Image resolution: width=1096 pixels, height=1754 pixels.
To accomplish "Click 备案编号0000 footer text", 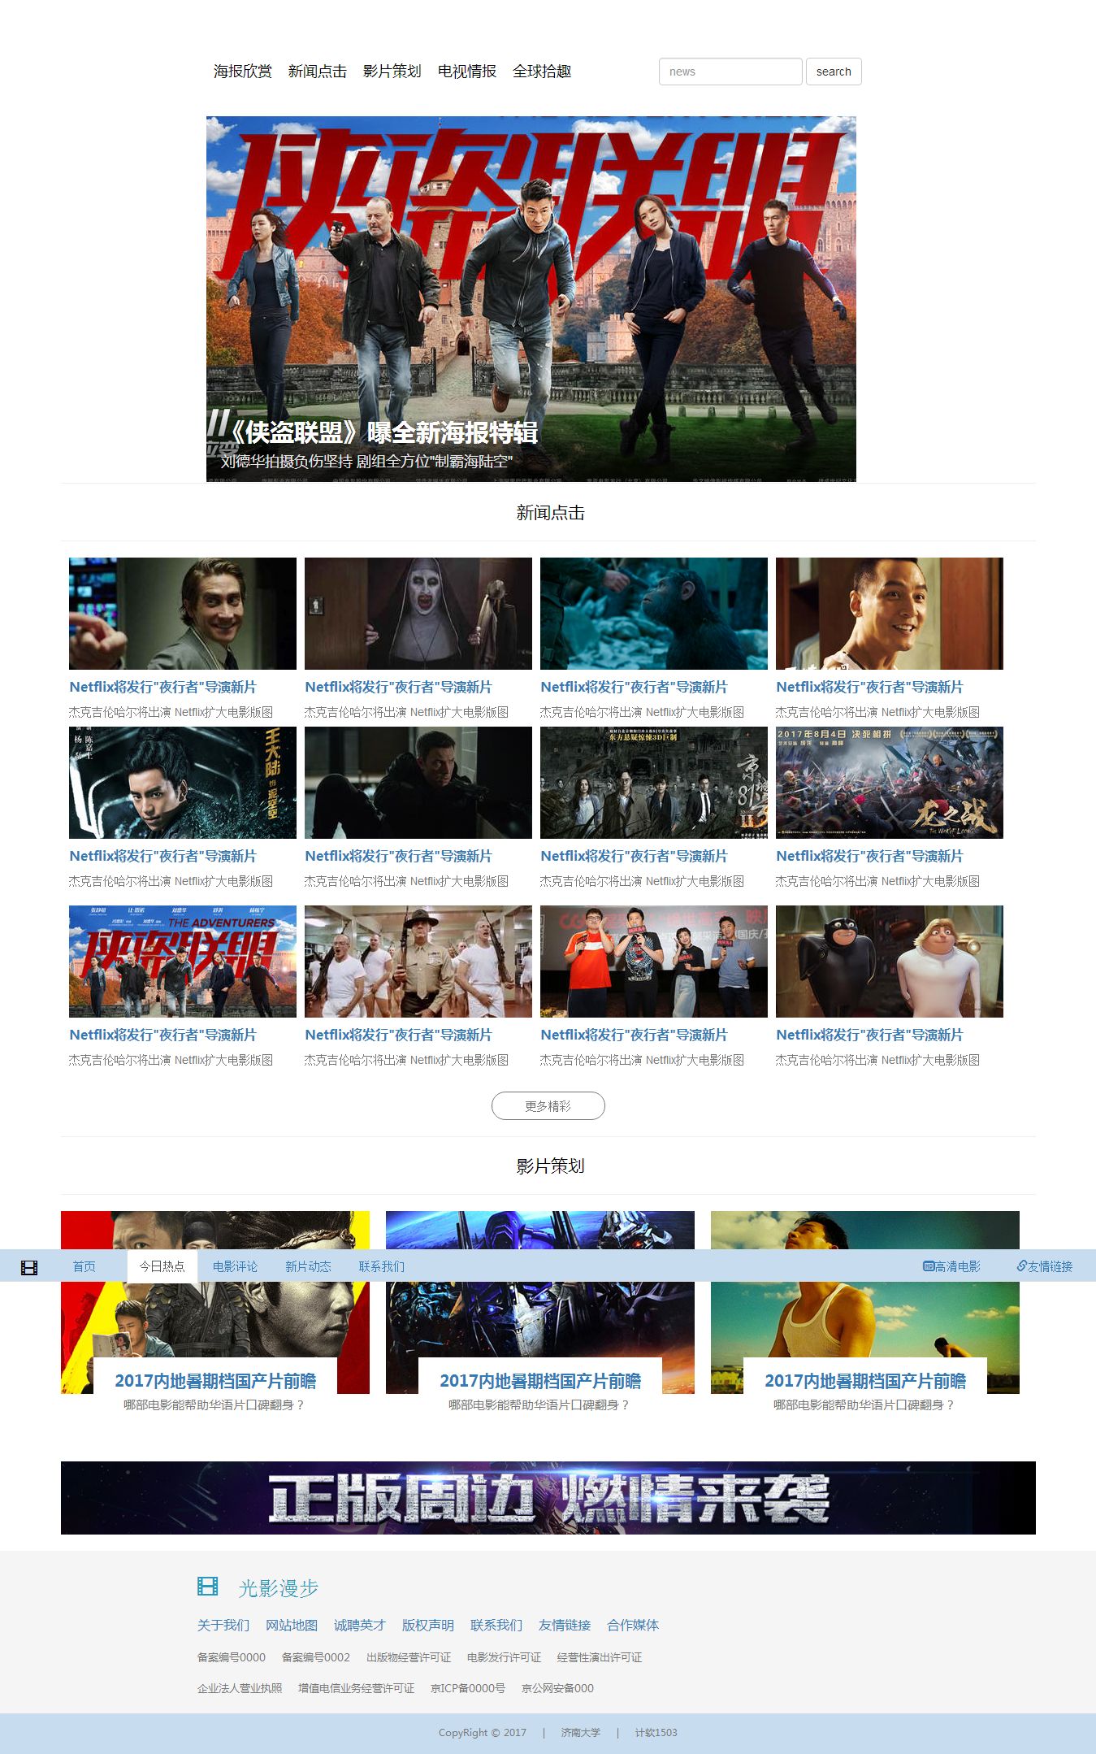I will click(232, 1657).
